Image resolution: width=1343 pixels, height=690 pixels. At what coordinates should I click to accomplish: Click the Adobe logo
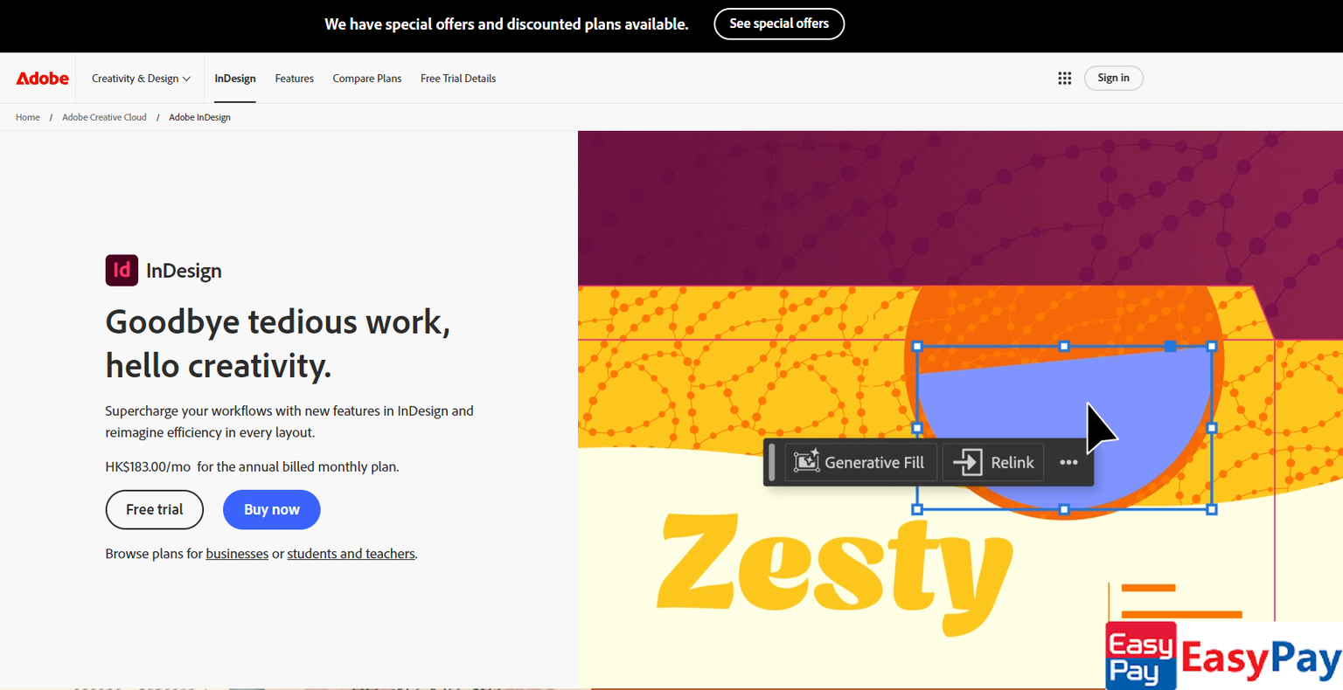42,79
